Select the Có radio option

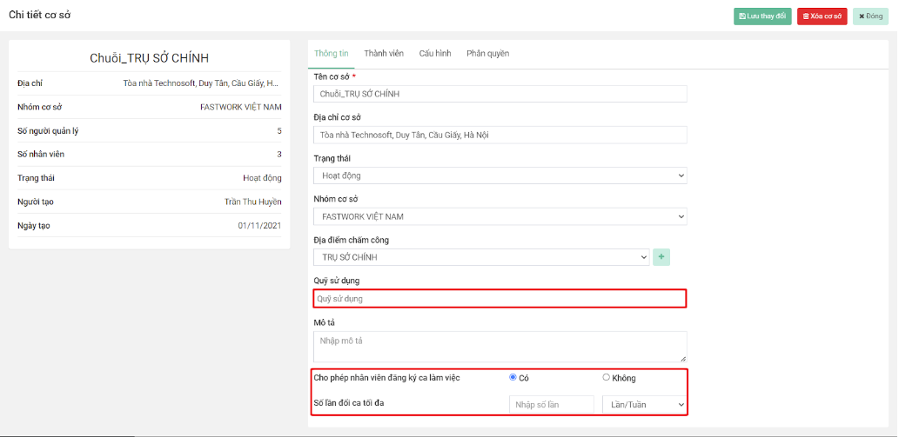click(x=513, y=377)
